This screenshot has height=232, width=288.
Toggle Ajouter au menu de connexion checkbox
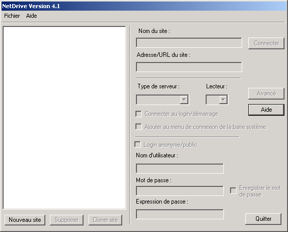[x=139, y=127]
